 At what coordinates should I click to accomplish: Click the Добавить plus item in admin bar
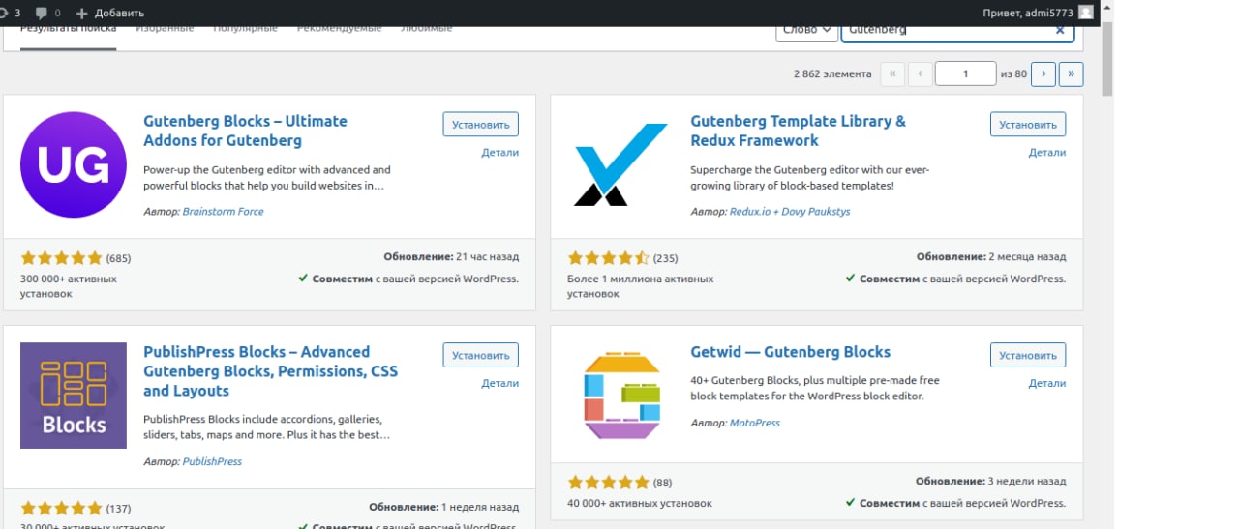pyautogui.click(x=109, y=13)
